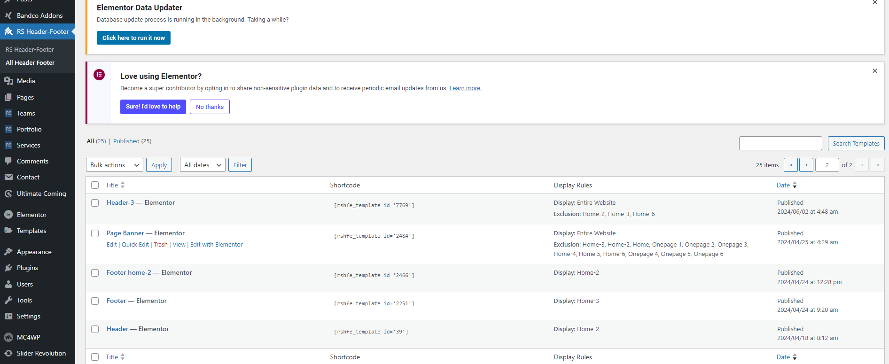Select the Footer — Elementor row checkbox
This screenshot has width=889, height=364.
coord(95,301)
